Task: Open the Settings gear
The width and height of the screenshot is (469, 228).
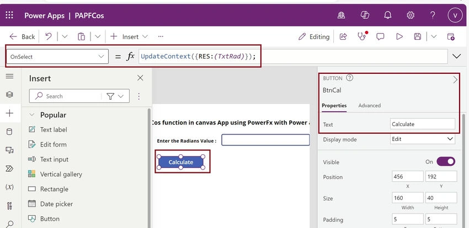Action: pyautogui.click(x=411, y=15)
